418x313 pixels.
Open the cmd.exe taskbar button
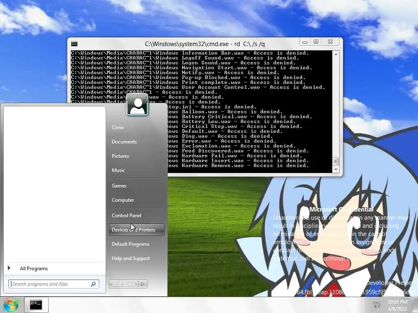pyautogui.click(x=36, y=305)
